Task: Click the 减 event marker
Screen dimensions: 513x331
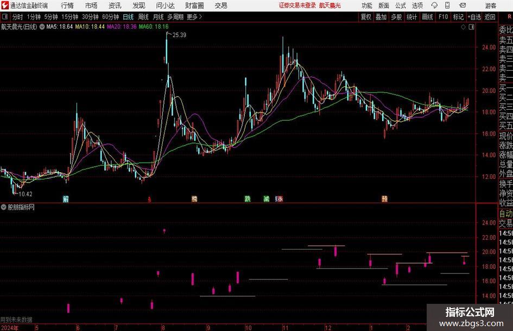Action: tap(267, 198)
